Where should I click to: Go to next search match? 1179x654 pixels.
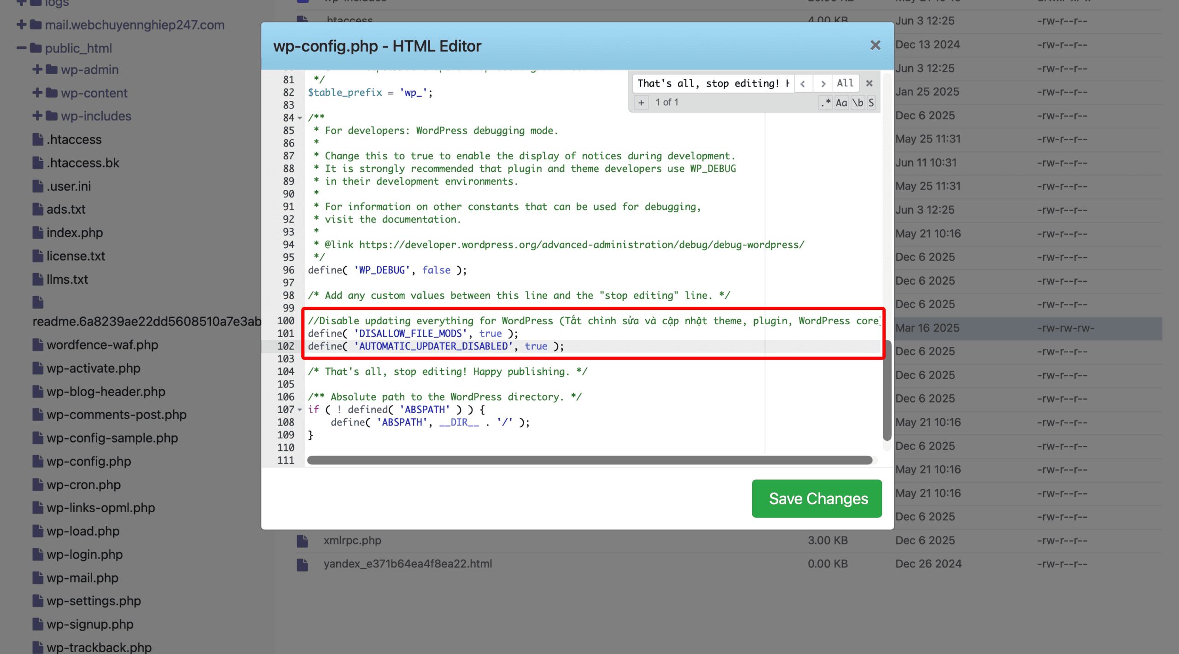[823, 83]
